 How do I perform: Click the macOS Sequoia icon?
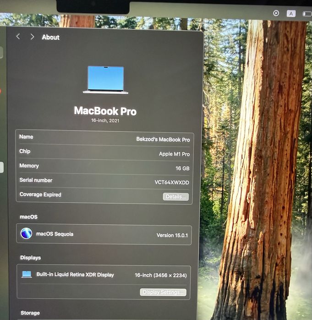26,233
